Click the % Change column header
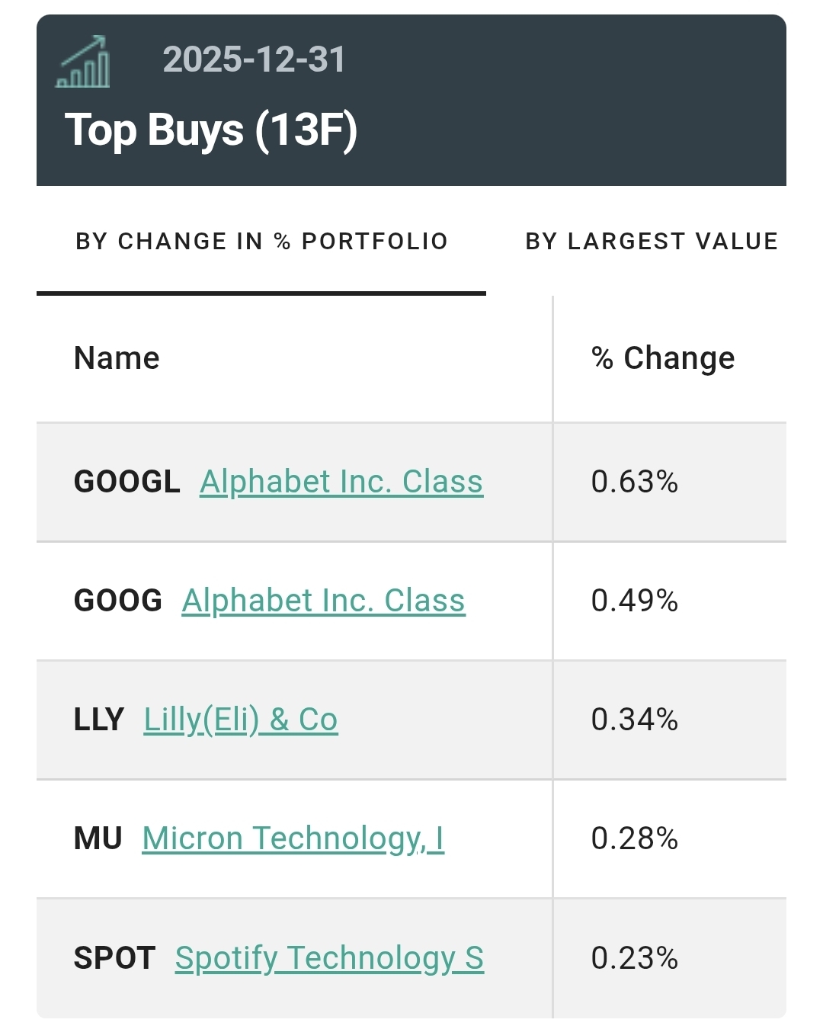The width and height of the screenshot is (823, 1026). [x=663, y=358]
